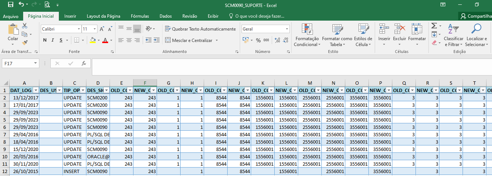Open the Geral number format dropdown
Image resolution: width=492 pixels, height=176 pixels.
coord(287,29)
